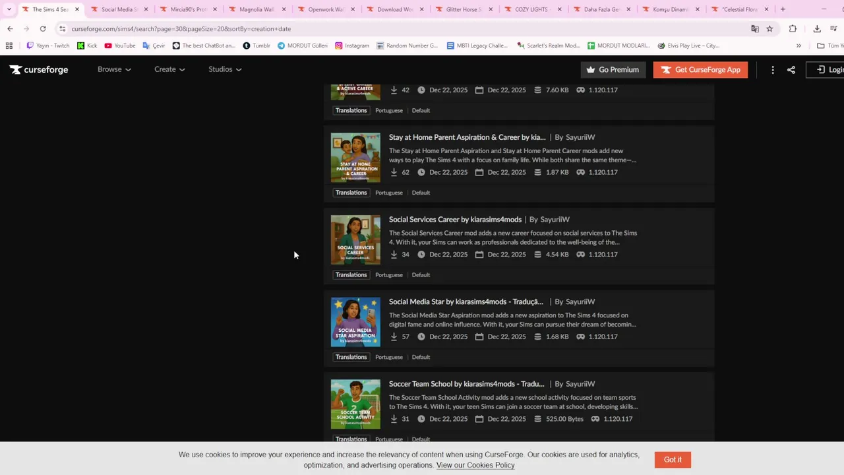Click file size icon on Stay at Home row
The height and width of the screenshot is (475, 844).
coord(537,172)
